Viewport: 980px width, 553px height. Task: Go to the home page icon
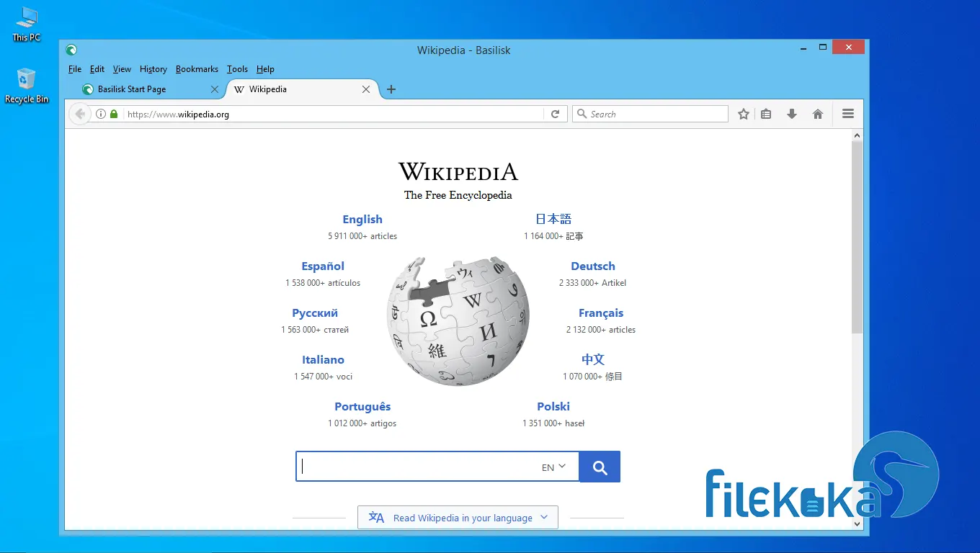[x=818, y=114]
